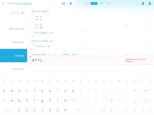Click the line 18 code 'x++;'

point(37,60)
